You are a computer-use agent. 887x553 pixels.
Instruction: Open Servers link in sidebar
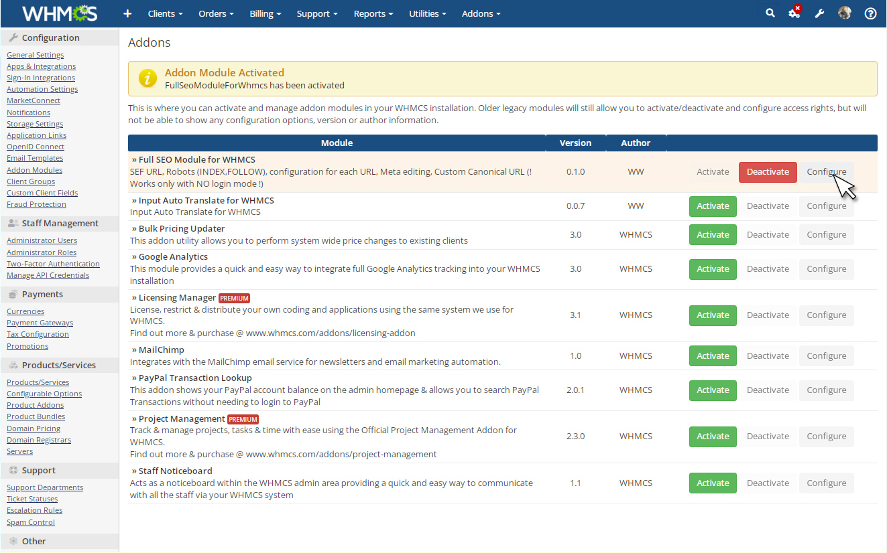pyautogui.click(x=19, y=451)
